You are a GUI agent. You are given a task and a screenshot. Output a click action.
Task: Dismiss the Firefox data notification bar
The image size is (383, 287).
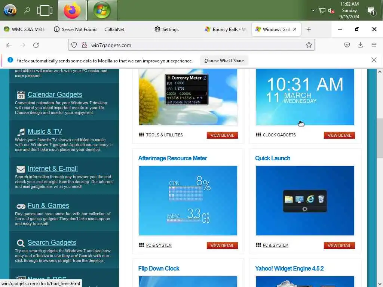374,60
